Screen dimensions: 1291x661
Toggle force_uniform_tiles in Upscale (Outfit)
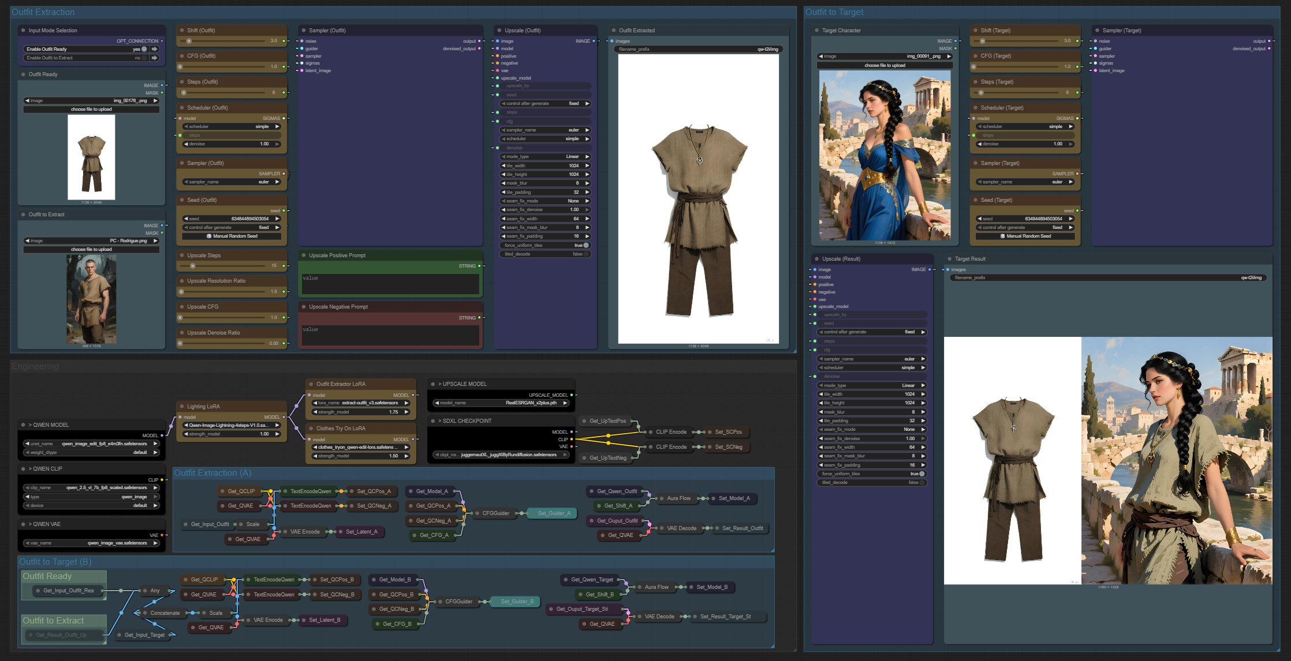pyautogui.click(x=585, y=245)
